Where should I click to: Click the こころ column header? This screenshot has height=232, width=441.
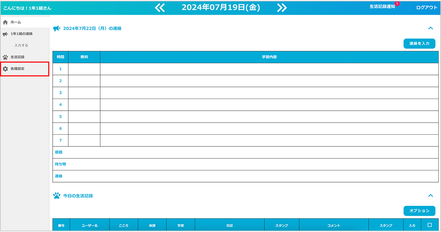coord(124,225)
